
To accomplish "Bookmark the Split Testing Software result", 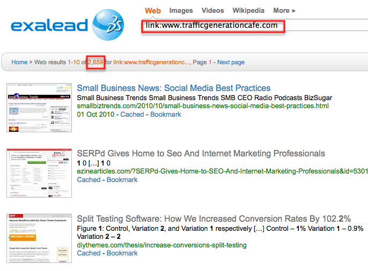I will (122, 253).
